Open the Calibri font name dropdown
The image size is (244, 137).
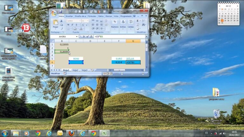[x=79, y=21]
